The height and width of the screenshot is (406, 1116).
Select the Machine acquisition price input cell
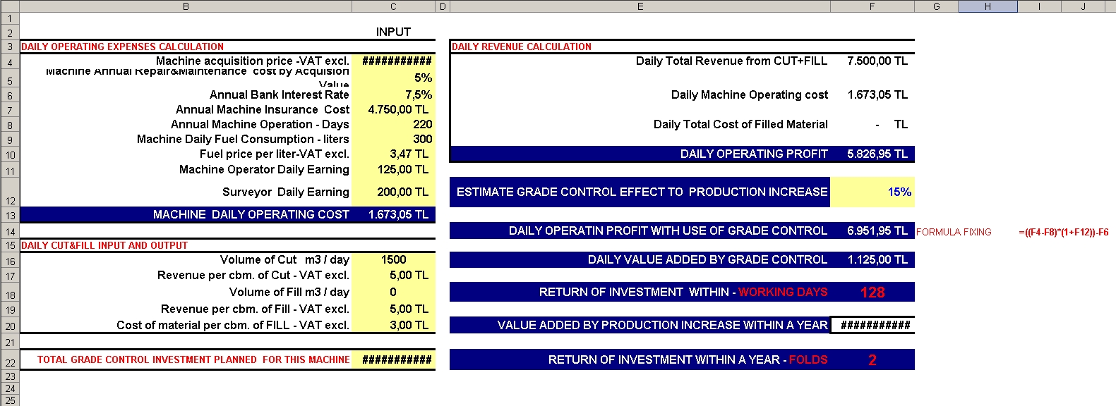(x=393, y=61)
